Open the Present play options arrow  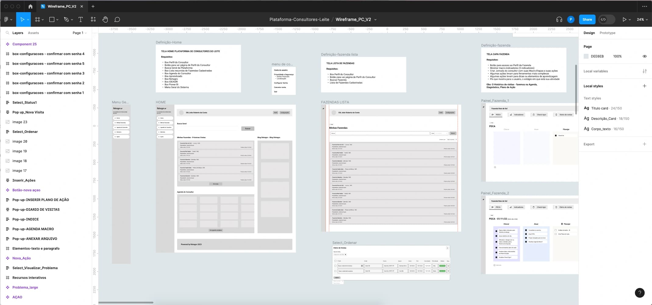(x=629, y=19)
